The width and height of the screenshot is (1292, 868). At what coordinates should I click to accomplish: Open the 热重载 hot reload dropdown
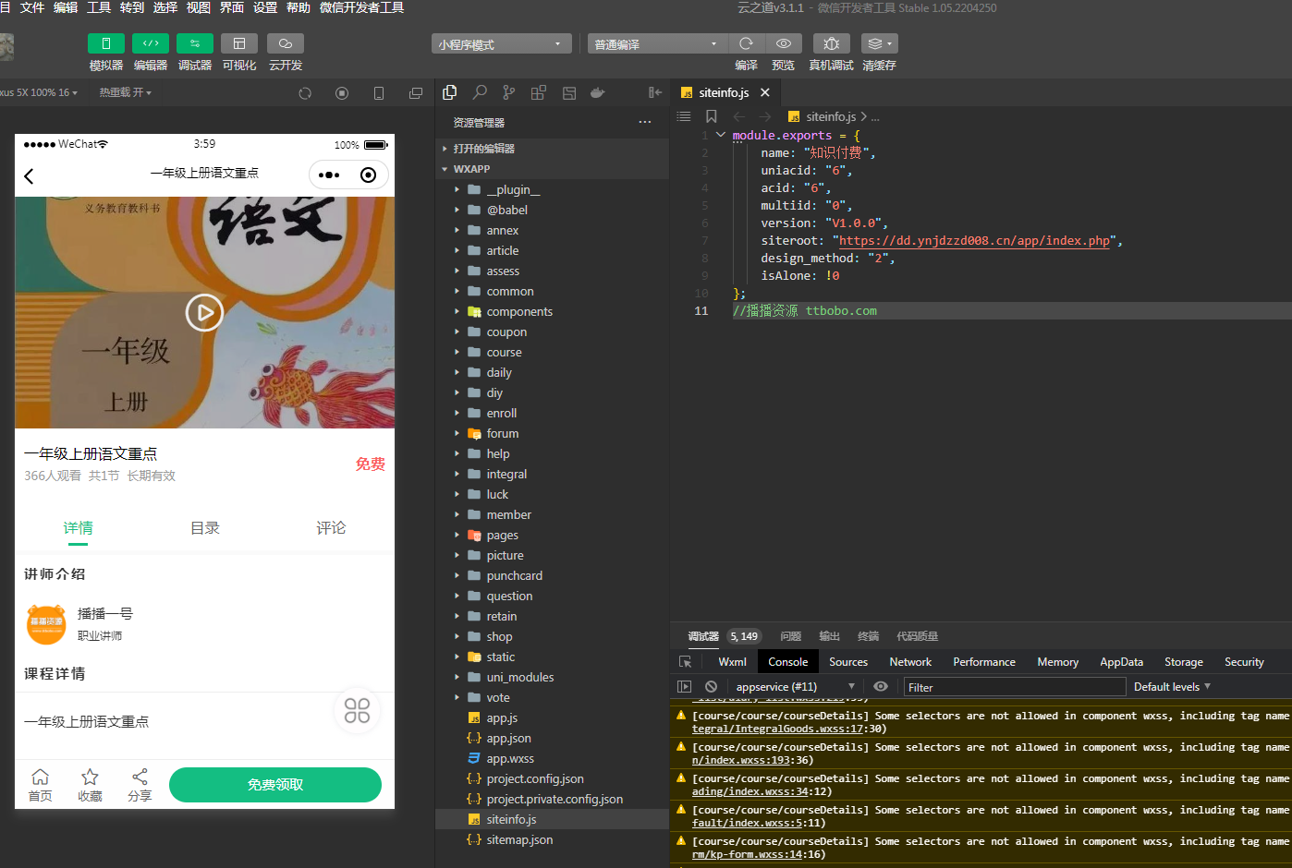coord(126,92)
